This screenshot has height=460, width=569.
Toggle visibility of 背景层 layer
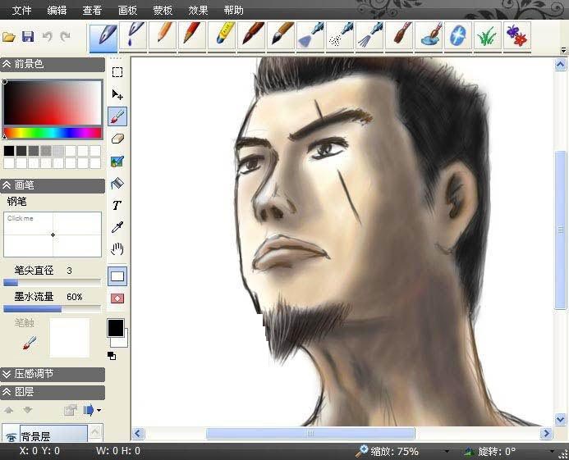coord(11,438)
